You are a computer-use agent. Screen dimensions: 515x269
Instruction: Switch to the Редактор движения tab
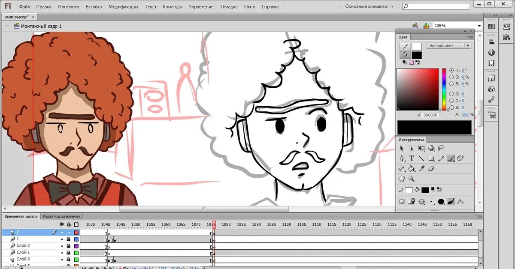61,216
